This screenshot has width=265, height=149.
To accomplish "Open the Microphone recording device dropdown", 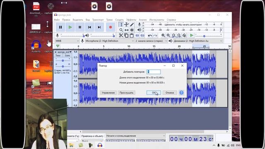I will [x=109, y=41].
